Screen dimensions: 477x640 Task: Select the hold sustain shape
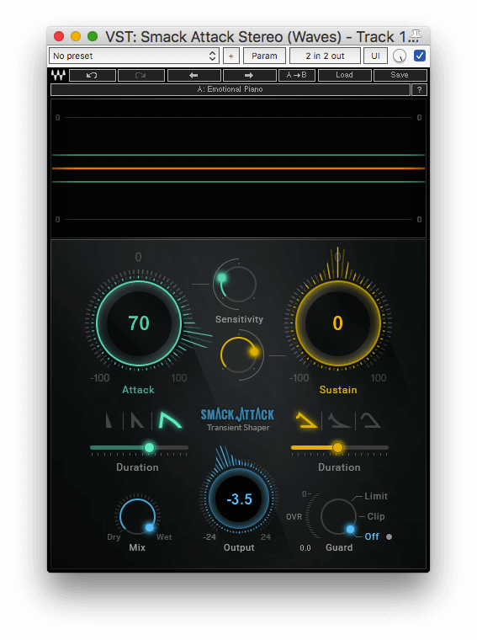coord(371,420)
